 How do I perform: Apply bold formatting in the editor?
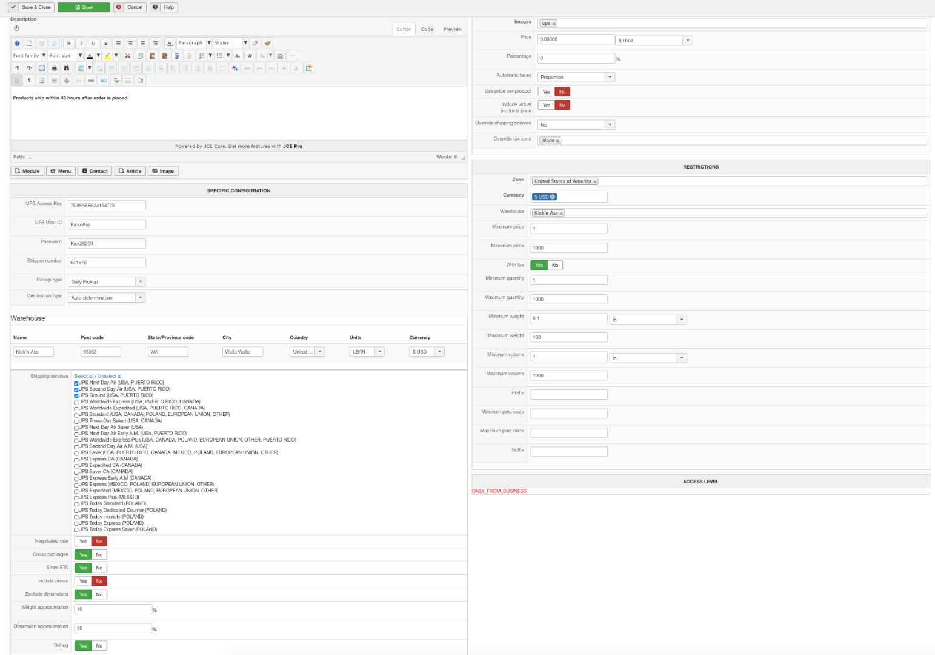tap(68, 43)
